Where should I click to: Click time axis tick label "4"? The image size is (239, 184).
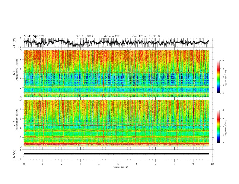[x=99, y=164]
